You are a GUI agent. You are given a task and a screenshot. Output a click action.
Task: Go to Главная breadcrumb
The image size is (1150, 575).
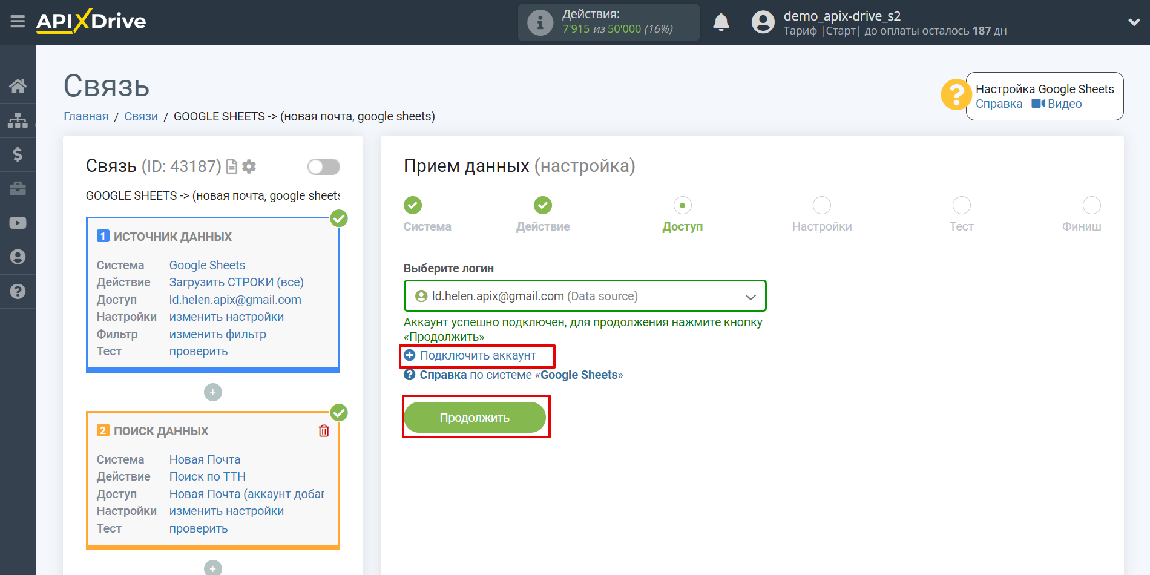86,116
